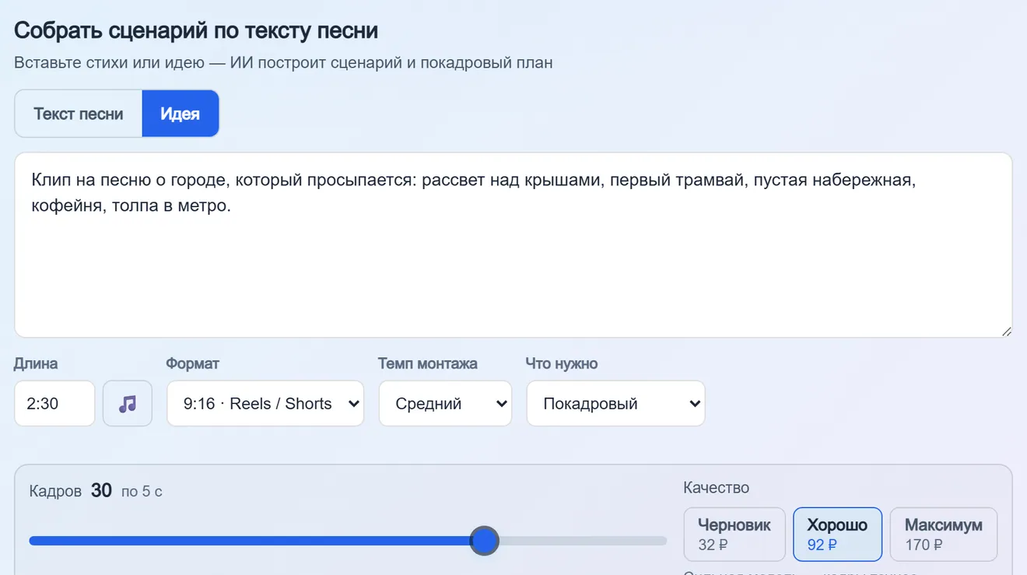Click inside the idea description text area
The height and width of the screenshot is (575, 1027).
pos(513,245)
